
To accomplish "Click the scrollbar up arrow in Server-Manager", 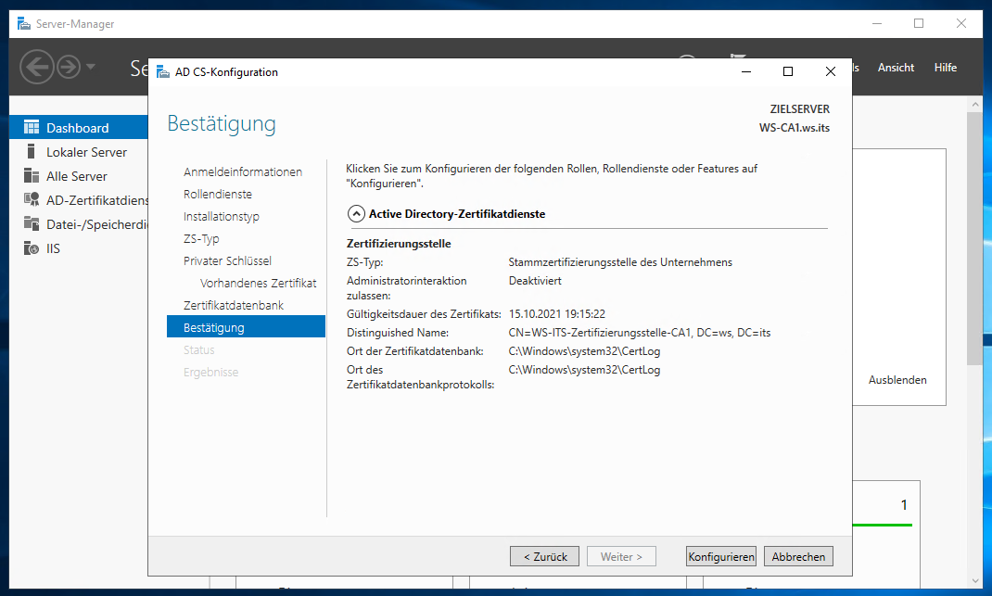I will coord(974,105).
